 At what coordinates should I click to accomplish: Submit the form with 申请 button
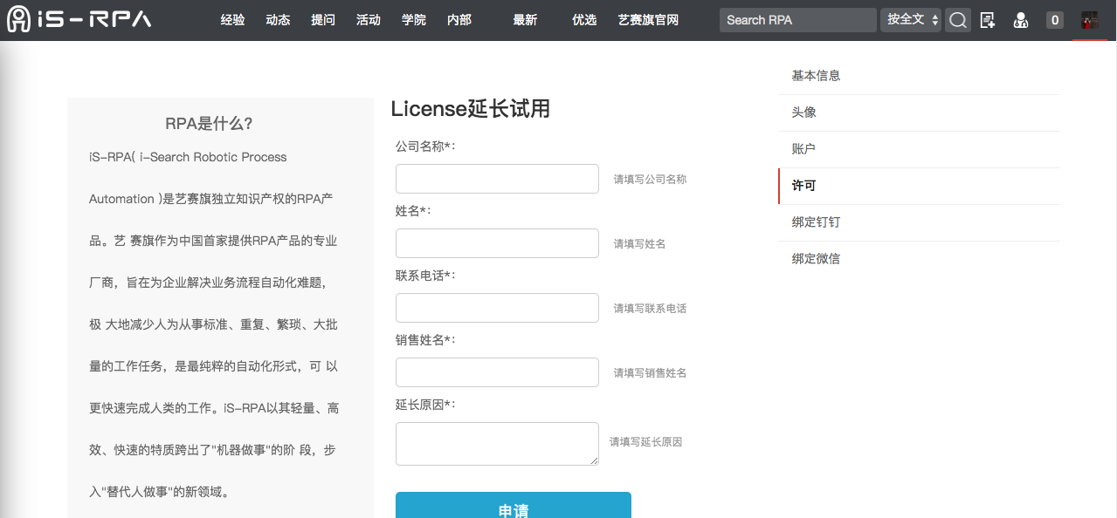(514, 506)
